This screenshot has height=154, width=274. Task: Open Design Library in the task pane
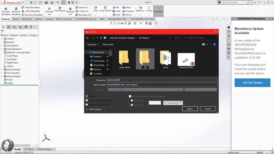click(229, 36)
